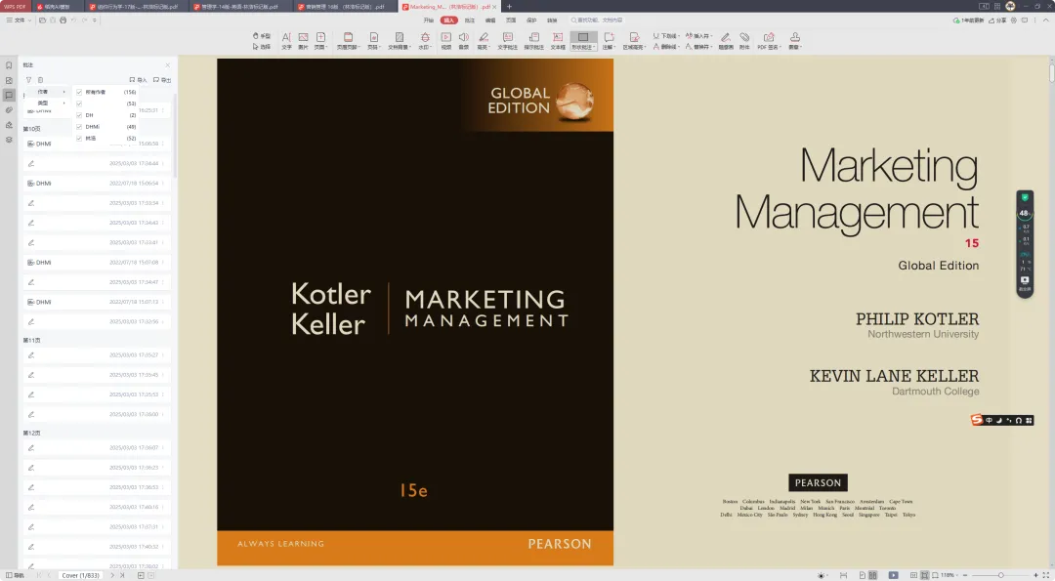Click the insert Text (文字) tool
This screenshot has width=1055, height=581.
286,40
